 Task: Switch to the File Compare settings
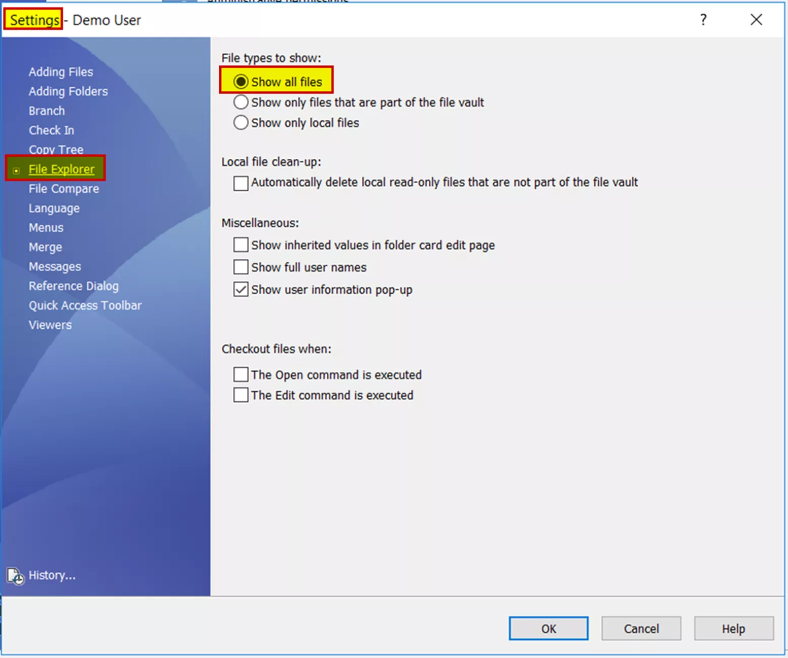64,189
